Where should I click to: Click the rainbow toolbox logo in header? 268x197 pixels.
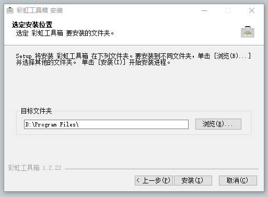click(248, 32)
